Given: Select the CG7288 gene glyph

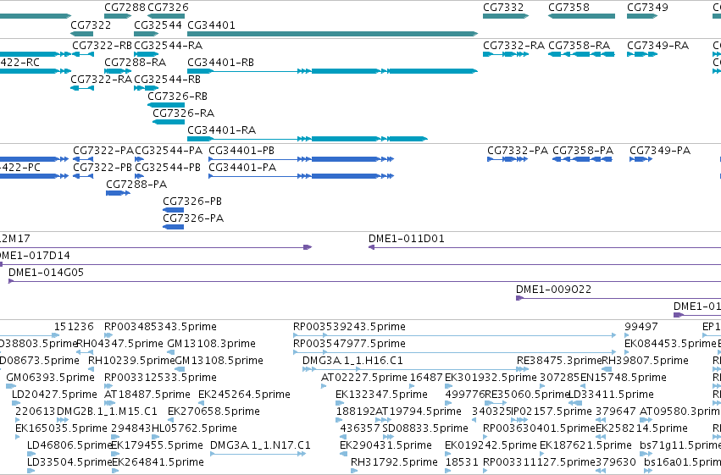Looking at the screenshot, I should (118, 16).
